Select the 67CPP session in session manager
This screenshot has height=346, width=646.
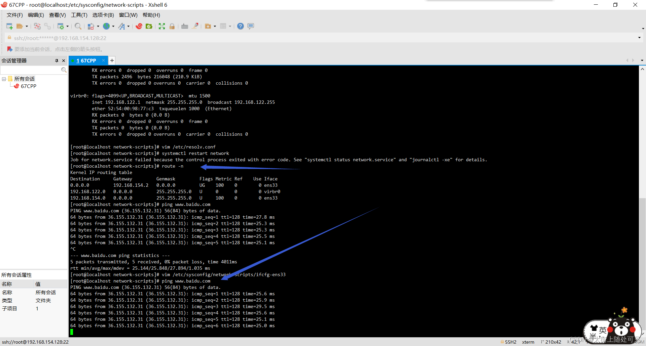click(29, 86)
